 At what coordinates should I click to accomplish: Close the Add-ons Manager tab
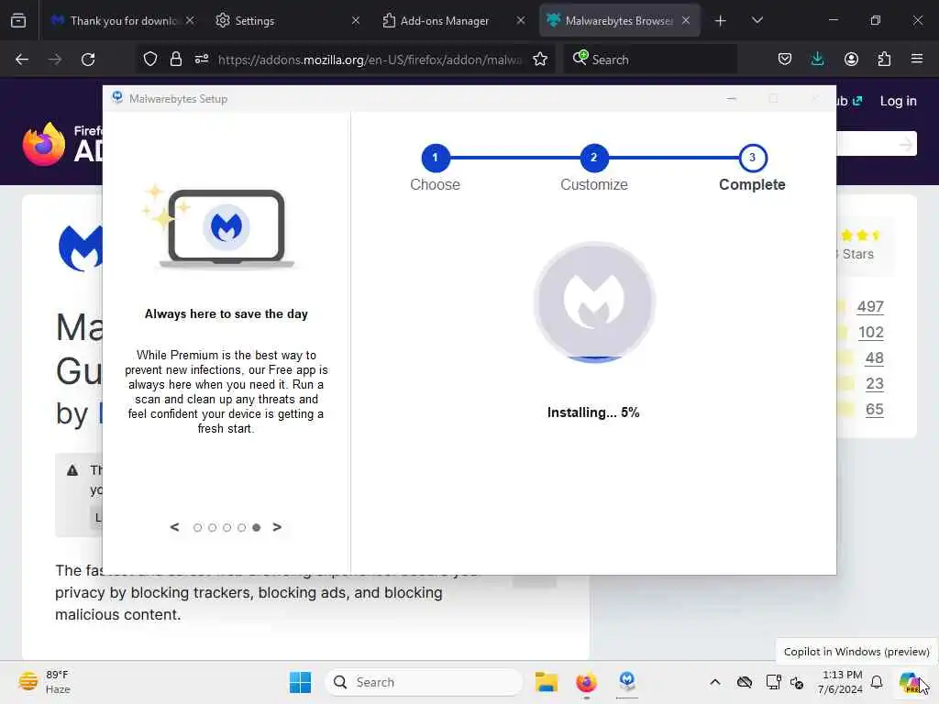pyautogui.click(x=521, y=20)
